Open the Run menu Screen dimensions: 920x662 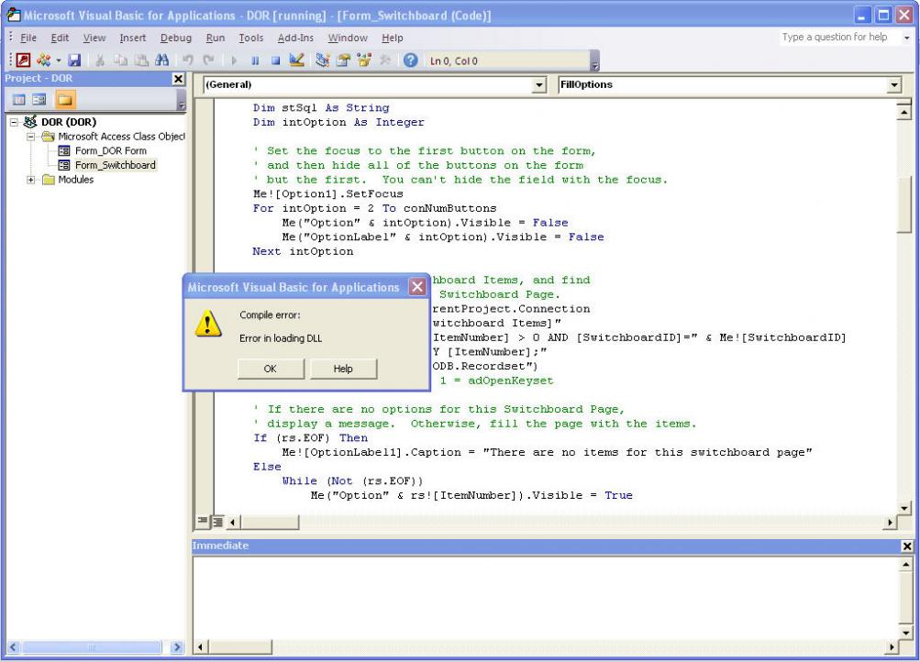coord(216,38)
